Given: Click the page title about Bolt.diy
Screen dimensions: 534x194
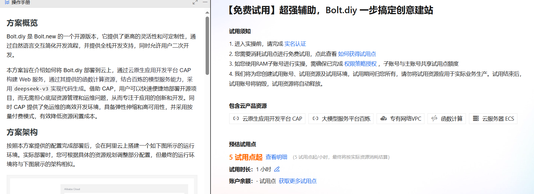Looking at the screenshot, I should click(330, 10).
